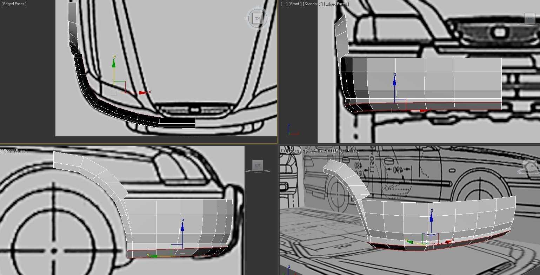
Task: Click the LEFT ViewCube in Left viewport
Action: (258, 165)
